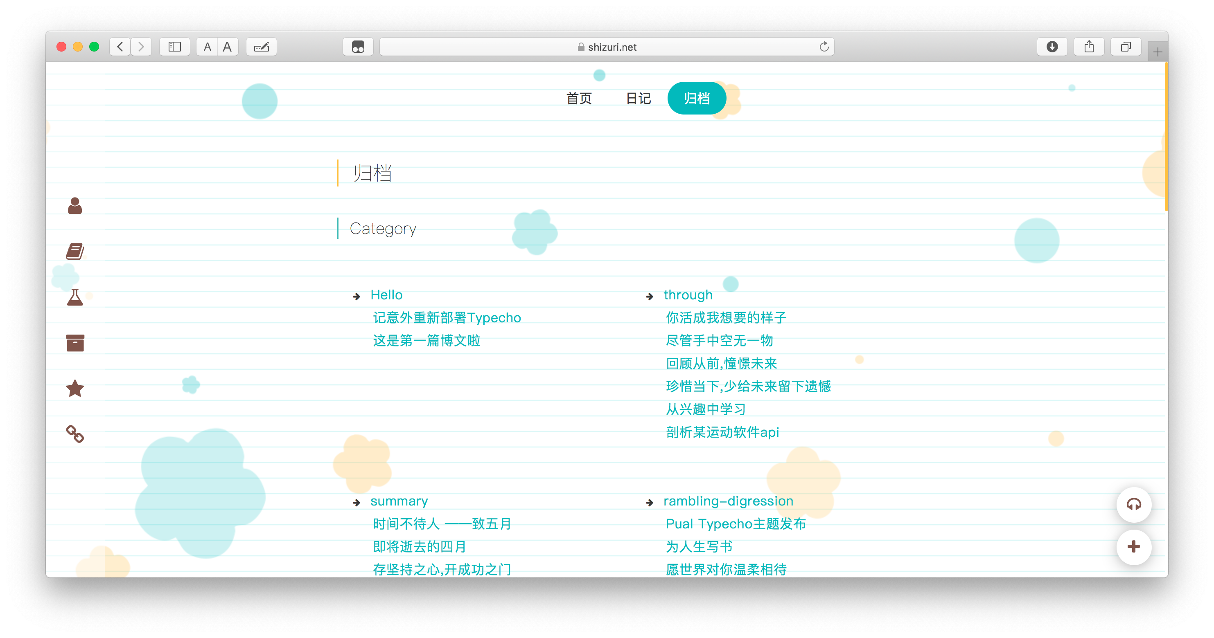This screenshot has height=638, width=1214.
Task: Go forward with Safari forward arrow
Action: click(141, 47)
